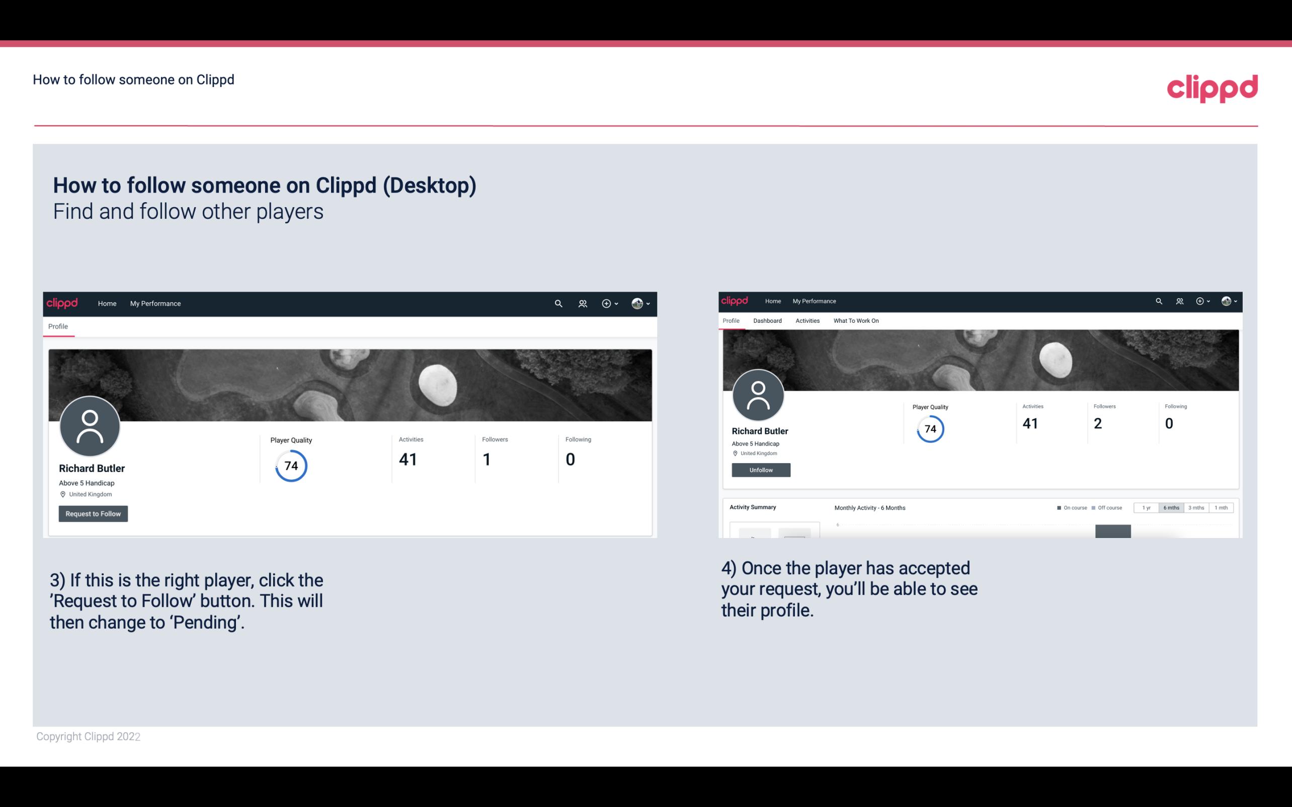Click the 'Request to Follow' button
The image size is (1292, 807).
[93, 513]
